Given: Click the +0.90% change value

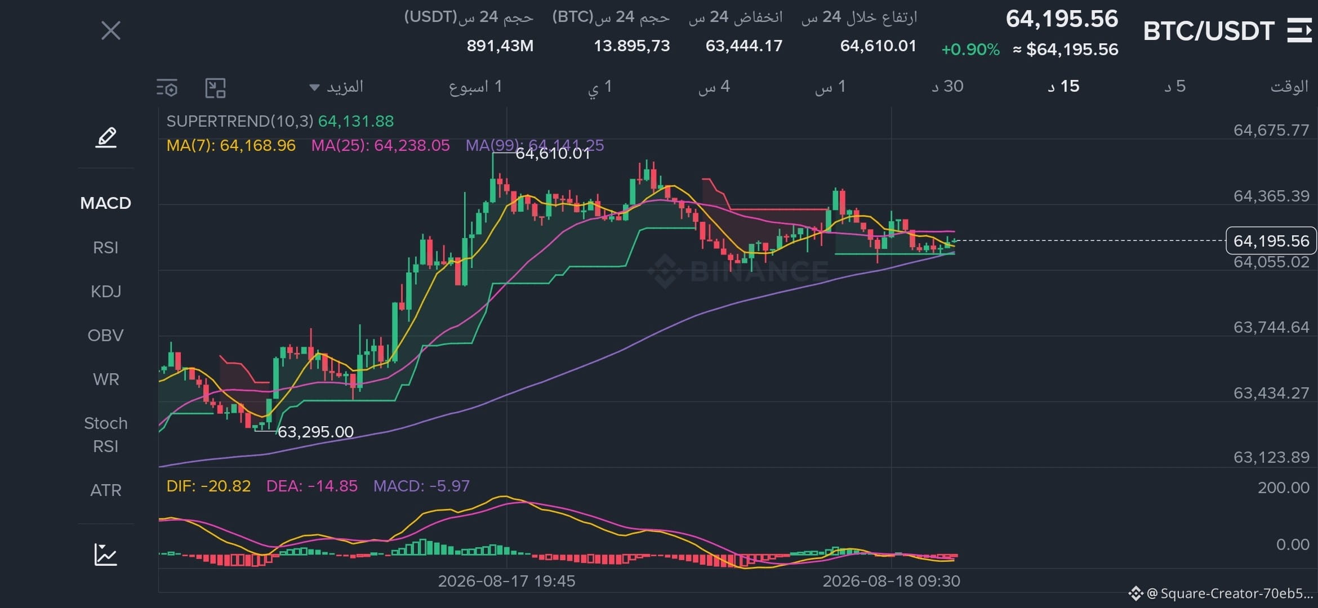Looking at the screenshot, I should point(970,50).
